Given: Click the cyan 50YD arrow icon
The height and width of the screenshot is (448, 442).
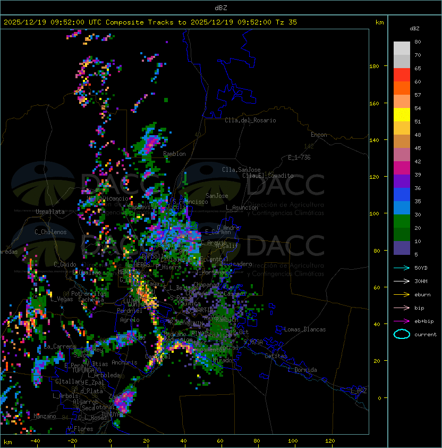Looking at the screenshot, I should 402,268.
